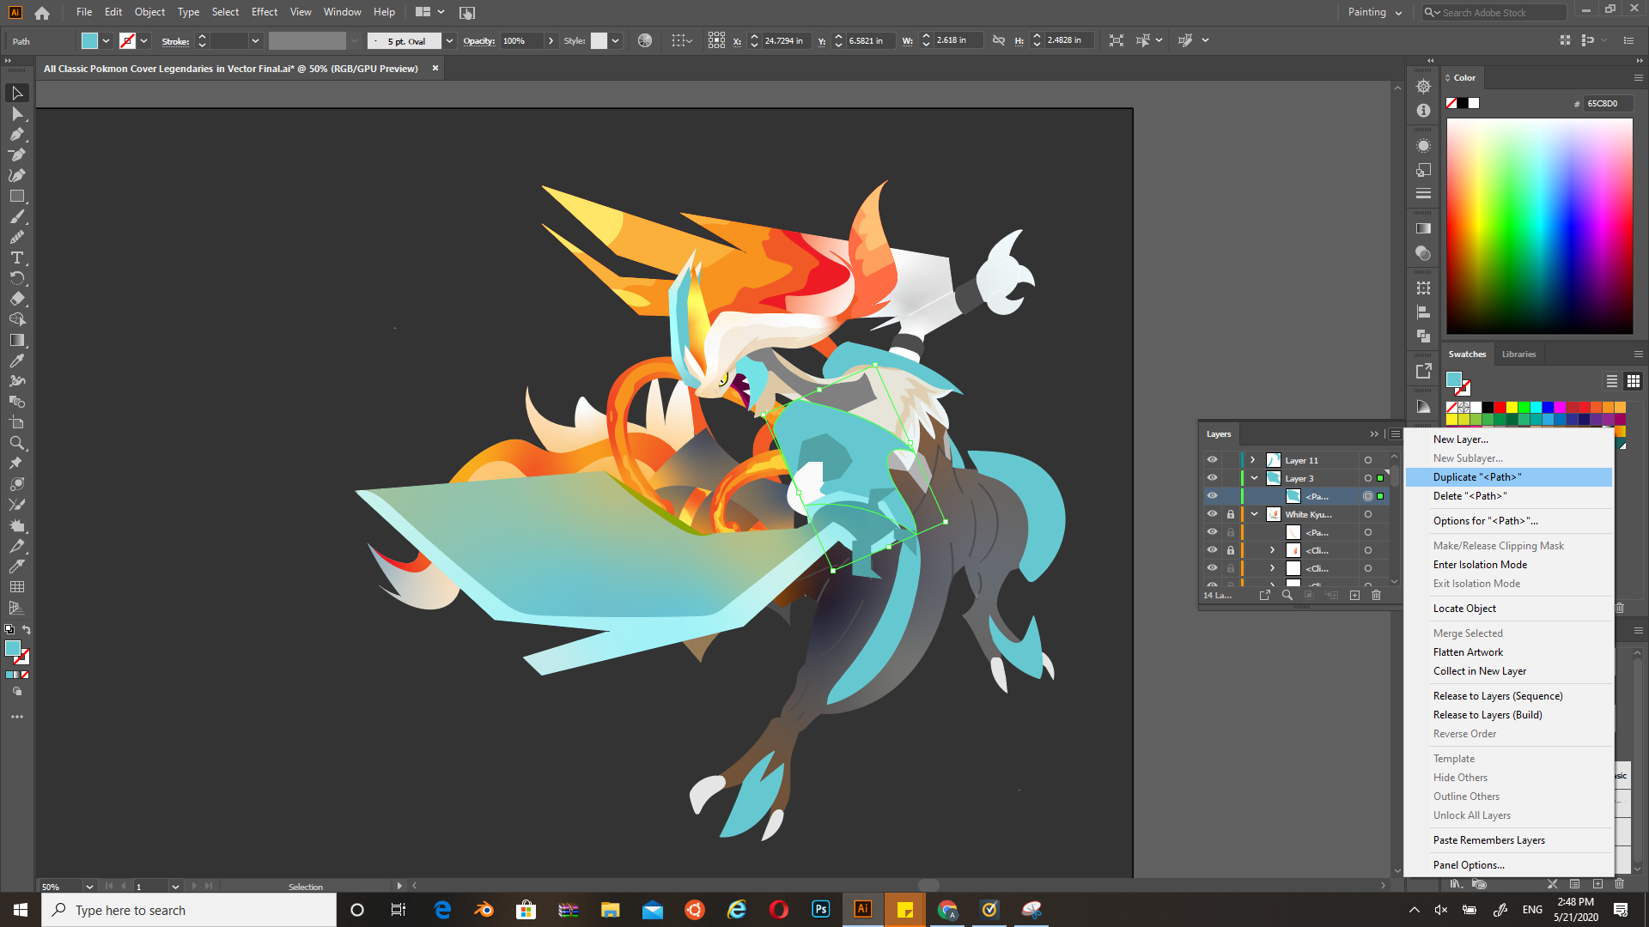The height and width of the screenshot is (927, 1649).
Task: Choose Enter Isolation Mode
Action: click(x=1508, y=565)
